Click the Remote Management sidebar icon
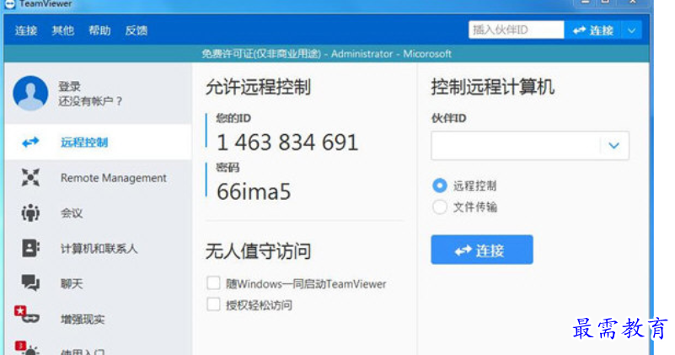The width and height of the screenshot is (675, 355). click(x=30, y=177)
